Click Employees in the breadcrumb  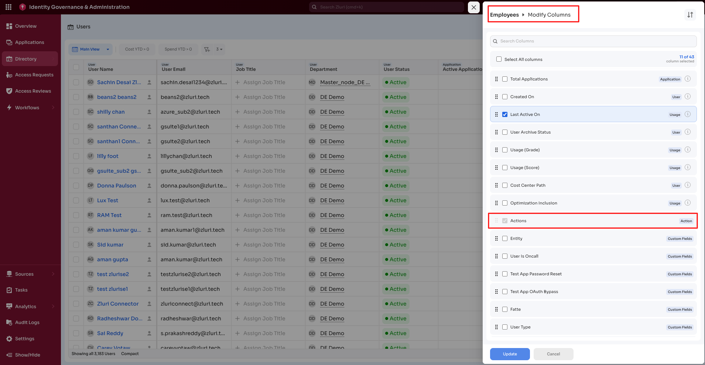point(504,15)
